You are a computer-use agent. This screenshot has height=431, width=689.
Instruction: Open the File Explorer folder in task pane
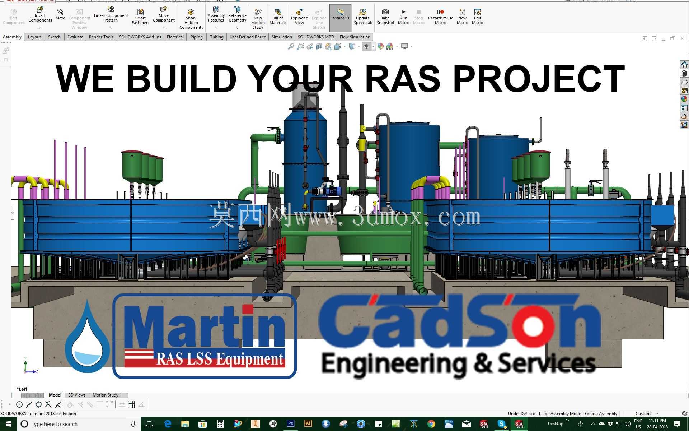click(684, 82)
